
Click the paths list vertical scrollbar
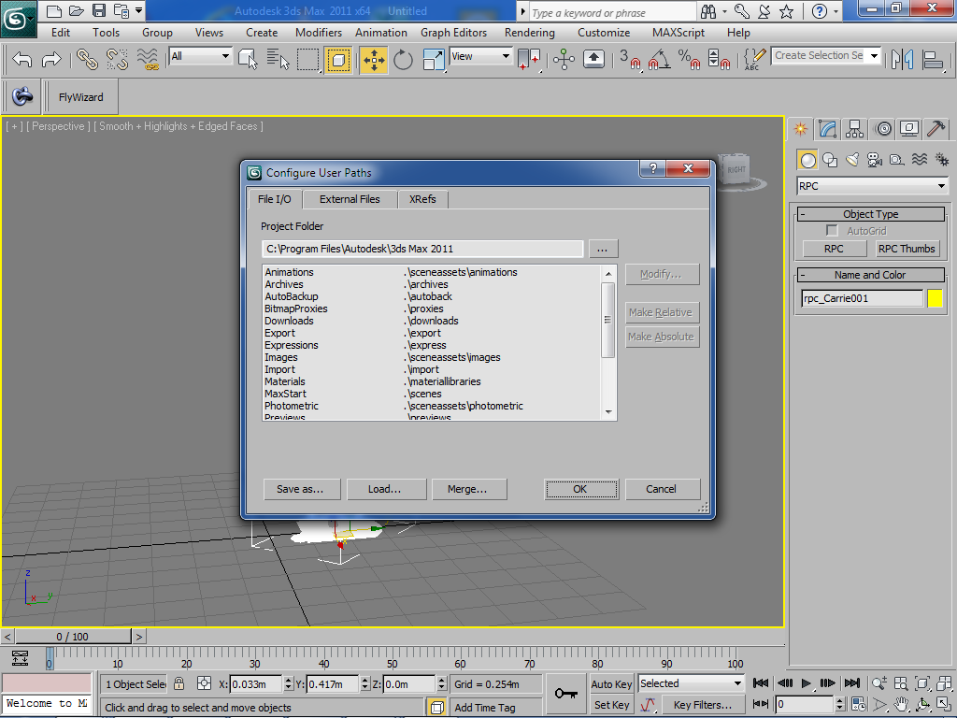607,342
